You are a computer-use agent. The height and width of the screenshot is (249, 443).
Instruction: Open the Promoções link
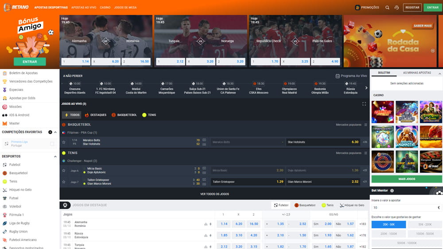(367, 8)
